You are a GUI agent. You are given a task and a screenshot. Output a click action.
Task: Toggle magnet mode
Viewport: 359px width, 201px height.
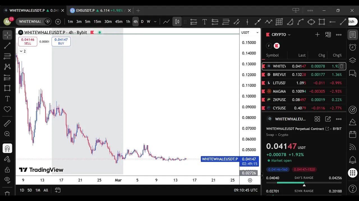coord(7,148)
